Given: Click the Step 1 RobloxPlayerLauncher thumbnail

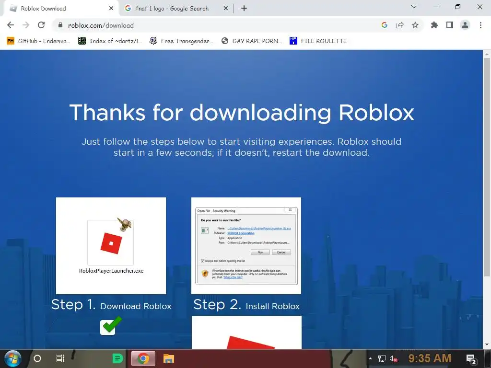Looking at the screenshot, I should [x=111, y=246].
